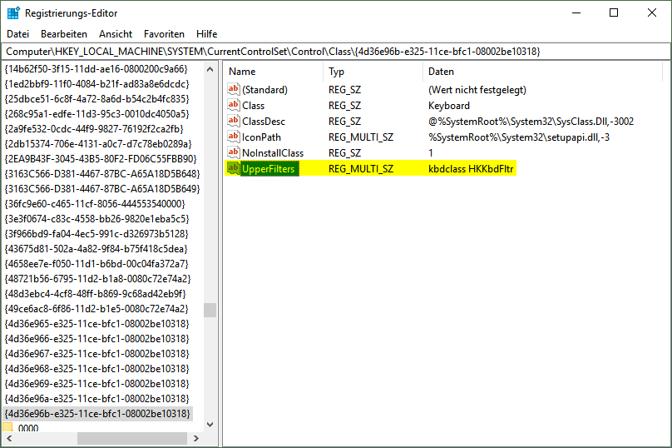The height and width of the screenshot is (448, 672).
Task: Select key {3163C566-D381-4467-87BC-A65A18D5B649}
Action: (102, 189)
